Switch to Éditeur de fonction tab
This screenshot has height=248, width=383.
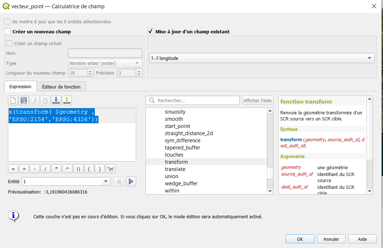tap(61, 87)
